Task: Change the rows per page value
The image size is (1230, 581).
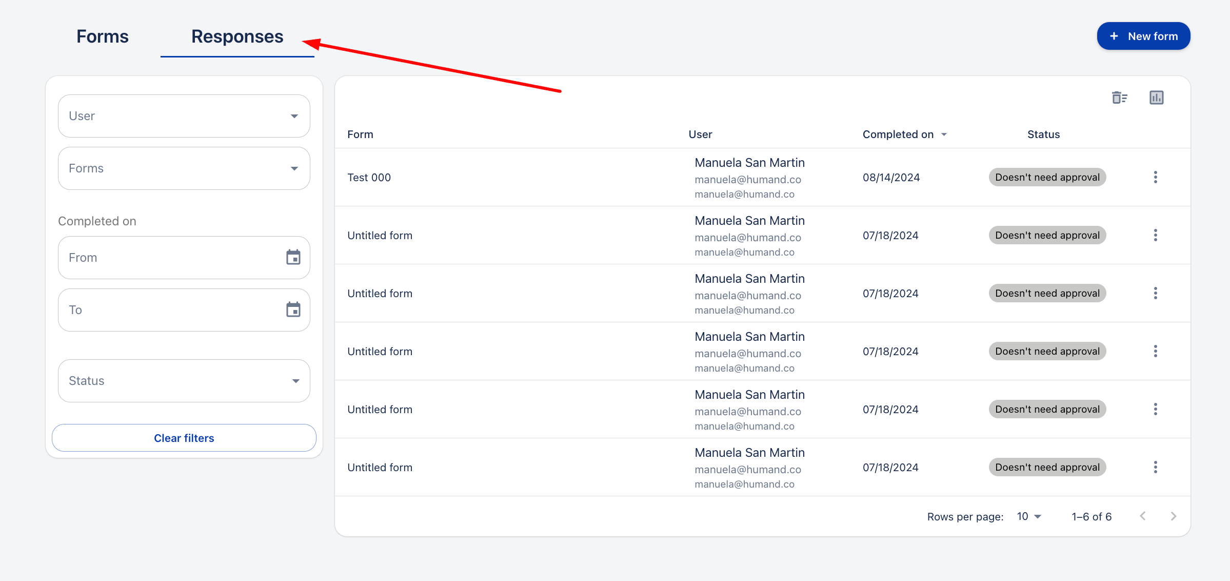Action: point(1029,516)
